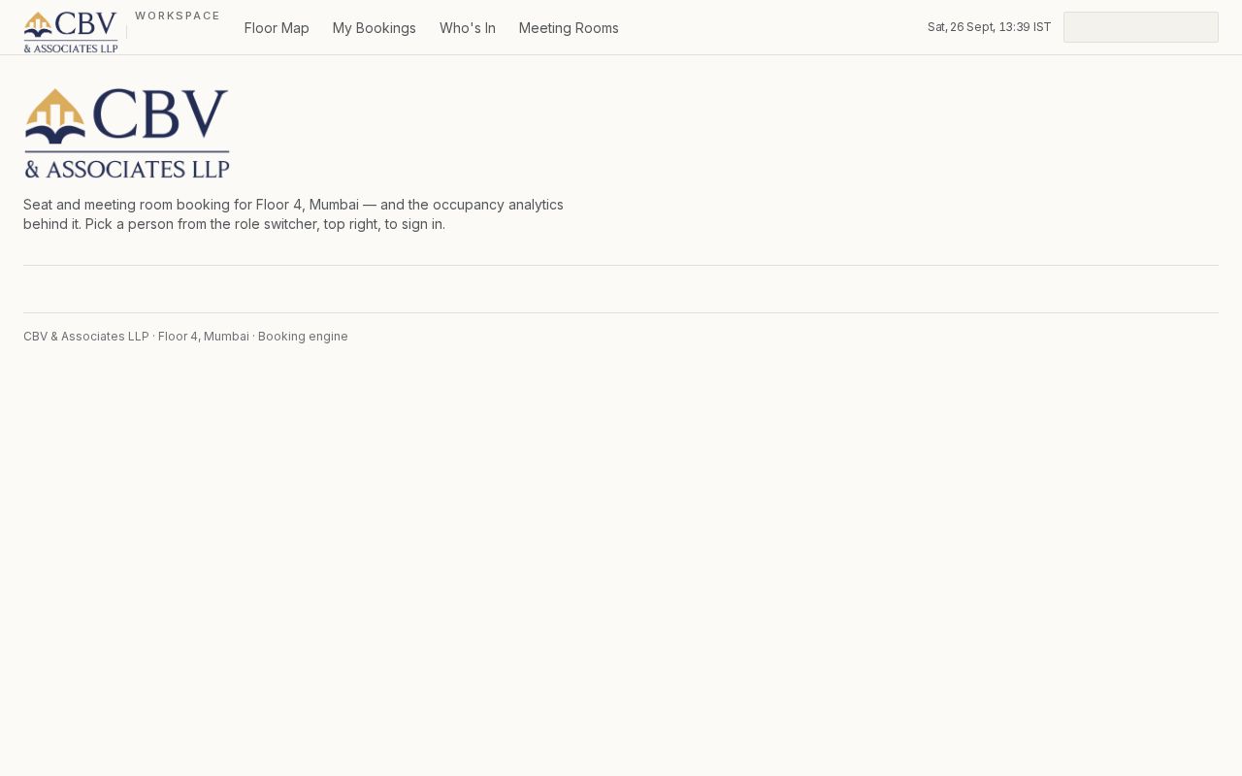Click the intro paragraph about seat booking
The height and width of the screenshot is (776, 1242).
click(293, 214)
